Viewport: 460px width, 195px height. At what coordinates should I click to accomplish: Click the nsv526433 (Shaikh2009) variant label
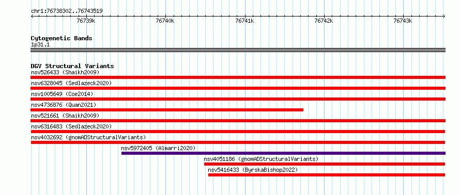point(65,72)
